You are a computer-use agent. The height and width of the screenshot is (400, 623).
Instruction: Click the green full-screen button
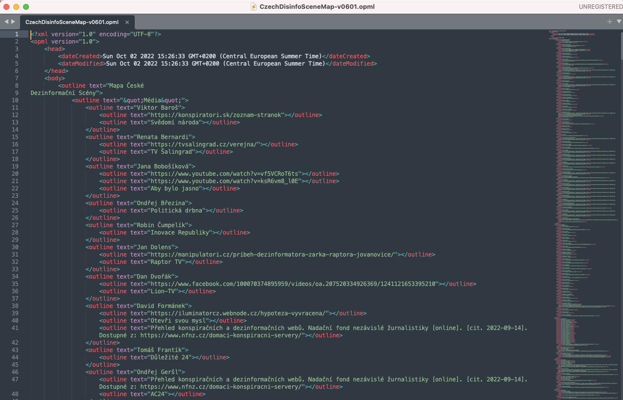pyautogui.click(x=26, y=7)
